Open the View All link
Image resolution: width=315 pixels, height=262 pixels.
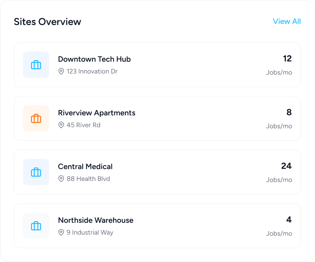(x=286, y=21)
